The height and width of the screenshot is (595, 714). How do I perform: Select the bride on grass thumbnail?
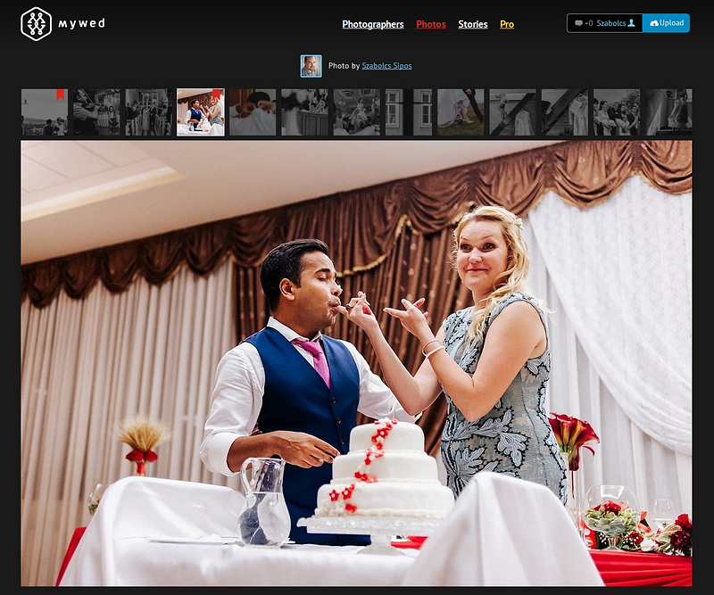461,112
